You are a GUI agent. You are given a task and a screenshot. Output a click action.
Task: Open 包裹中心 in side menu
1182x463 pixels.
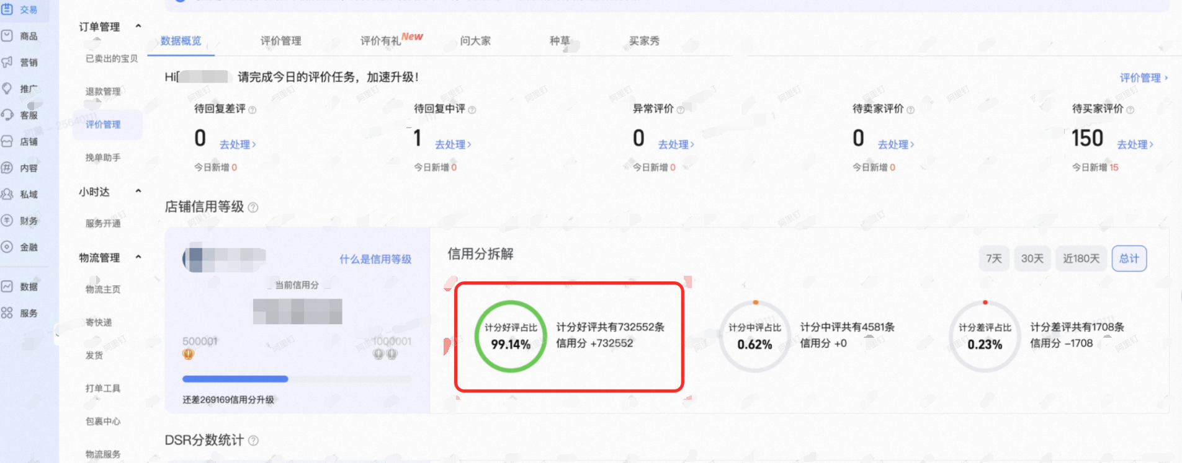(103, 421)
